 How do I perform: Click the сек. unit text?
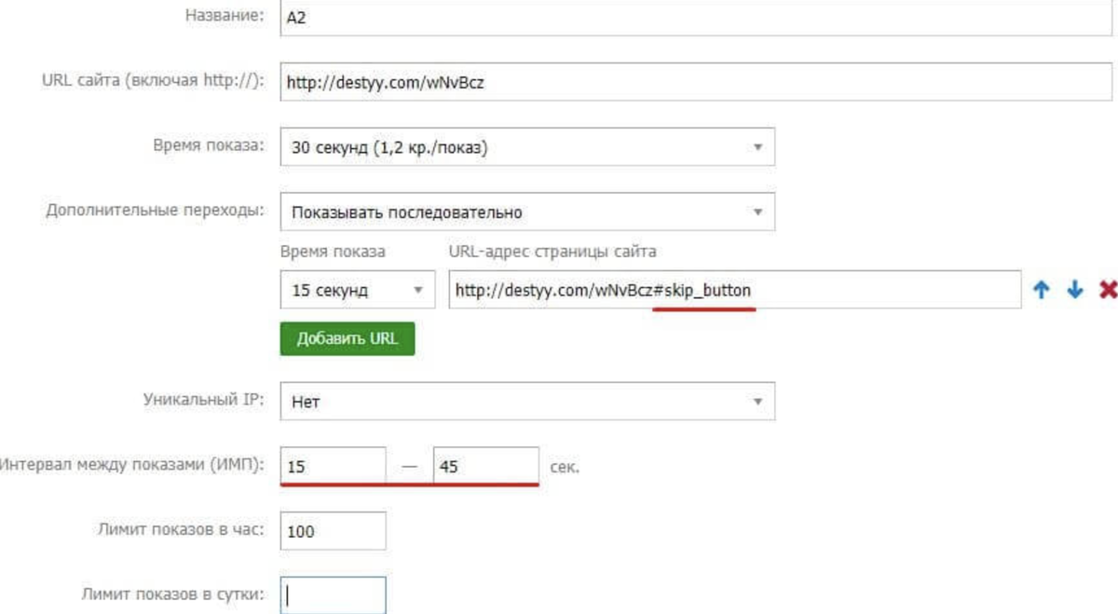(565, 466)
